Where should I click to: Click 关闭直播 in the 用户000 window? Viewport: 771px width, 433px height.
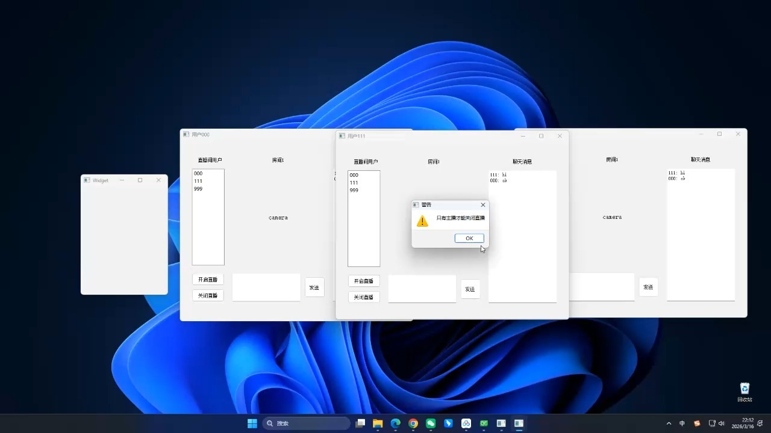(x=208, y=295)
